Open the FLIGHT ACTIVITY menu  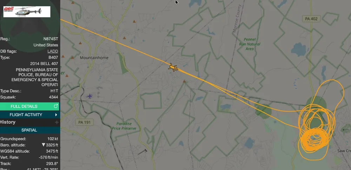(29, 115)
